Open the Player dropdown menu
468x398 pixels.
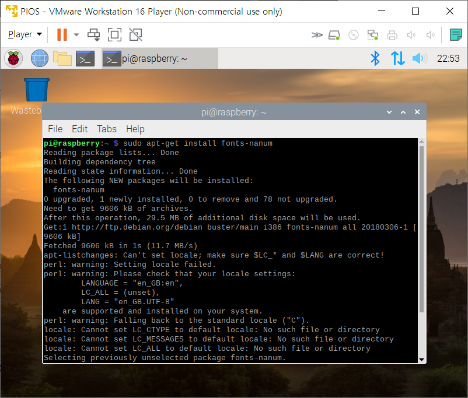25,35
